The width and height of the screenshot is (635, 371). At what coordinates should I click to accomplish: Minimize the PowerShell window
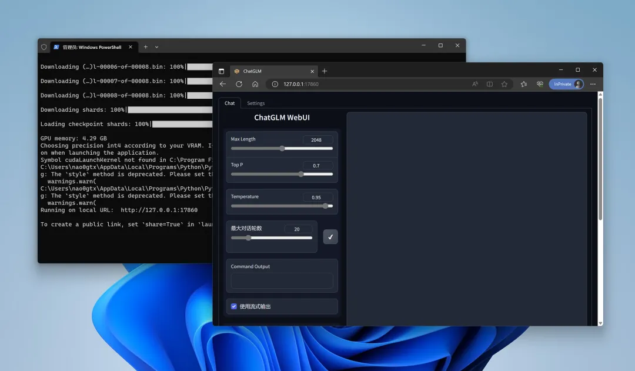point(423,45)
